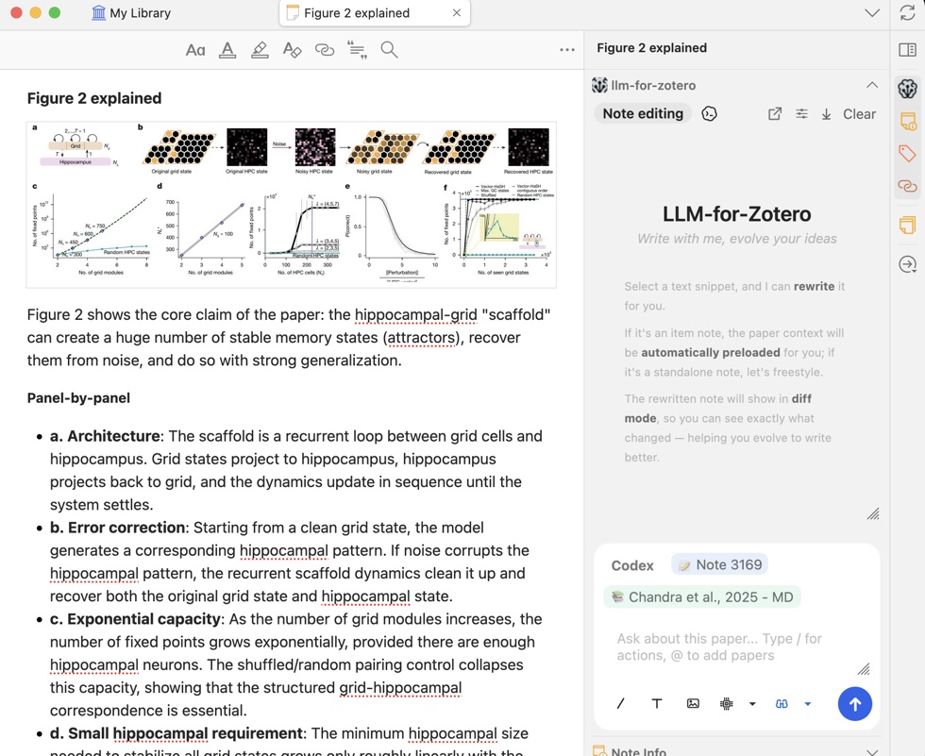Send message with the blue arrow button
Screen dimensions: 925x756
tap(855, 703)
